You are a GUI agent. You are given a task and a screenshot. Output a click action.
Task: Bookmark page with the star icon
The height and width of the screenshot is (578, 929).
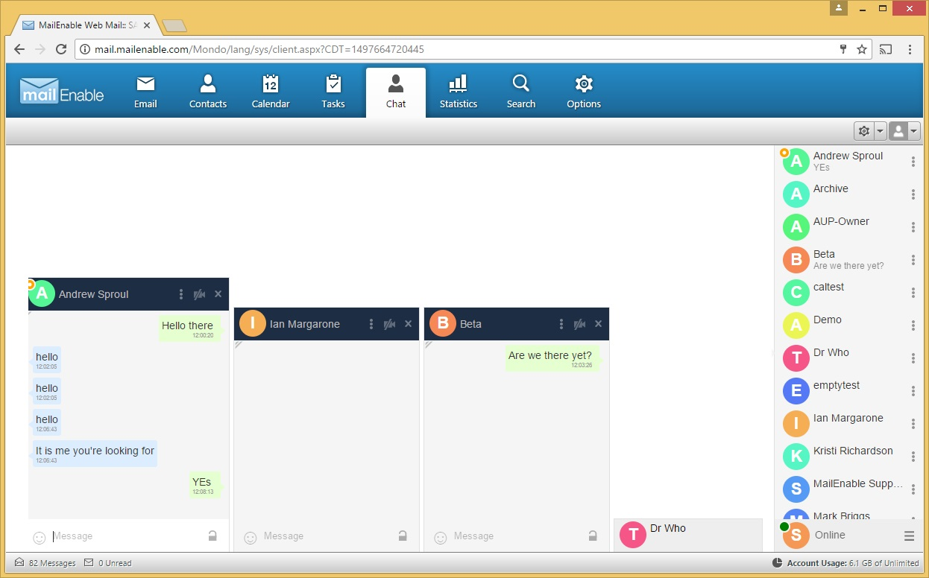[x=862, y=50]
